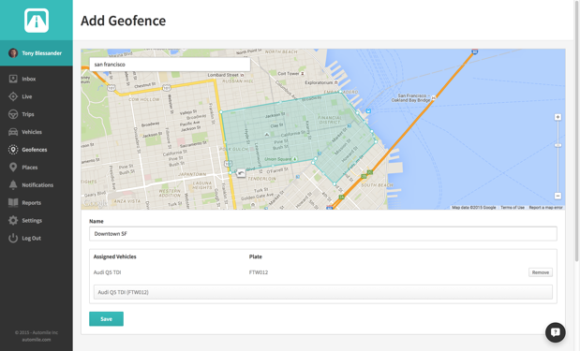Open the Reports section

tap(37, 203)
